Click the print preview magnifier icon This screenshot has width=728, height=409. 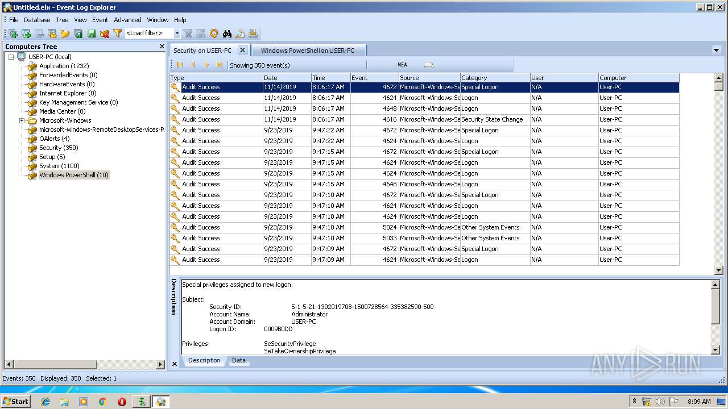(240, 34)
